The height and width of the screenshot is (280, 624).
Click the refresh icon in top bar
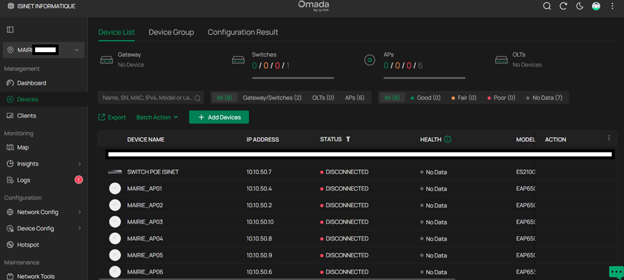tap(564, 6)
